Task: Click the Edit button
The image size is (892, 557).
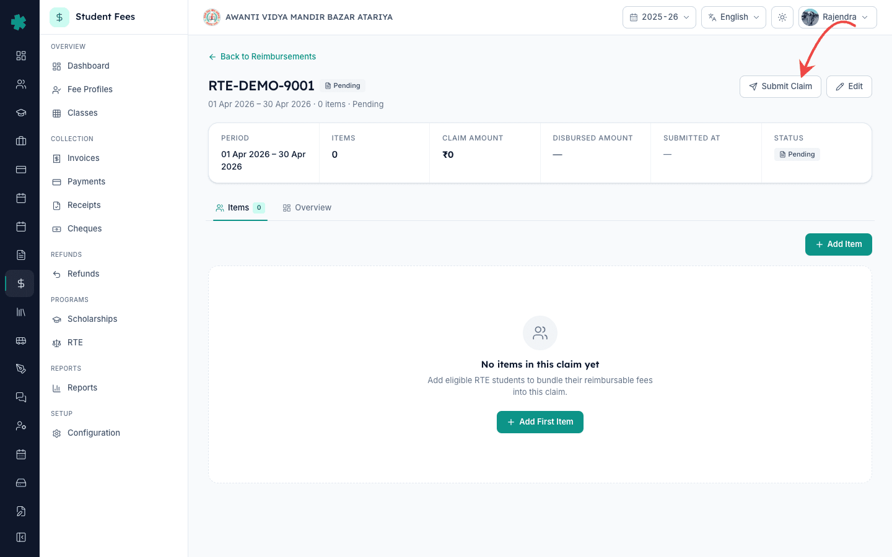Action: (849, 87)
